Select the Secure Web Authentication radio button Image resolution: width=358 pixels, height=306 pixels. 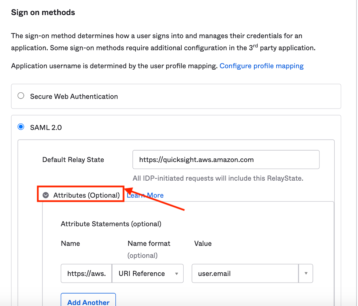[21, 96]
